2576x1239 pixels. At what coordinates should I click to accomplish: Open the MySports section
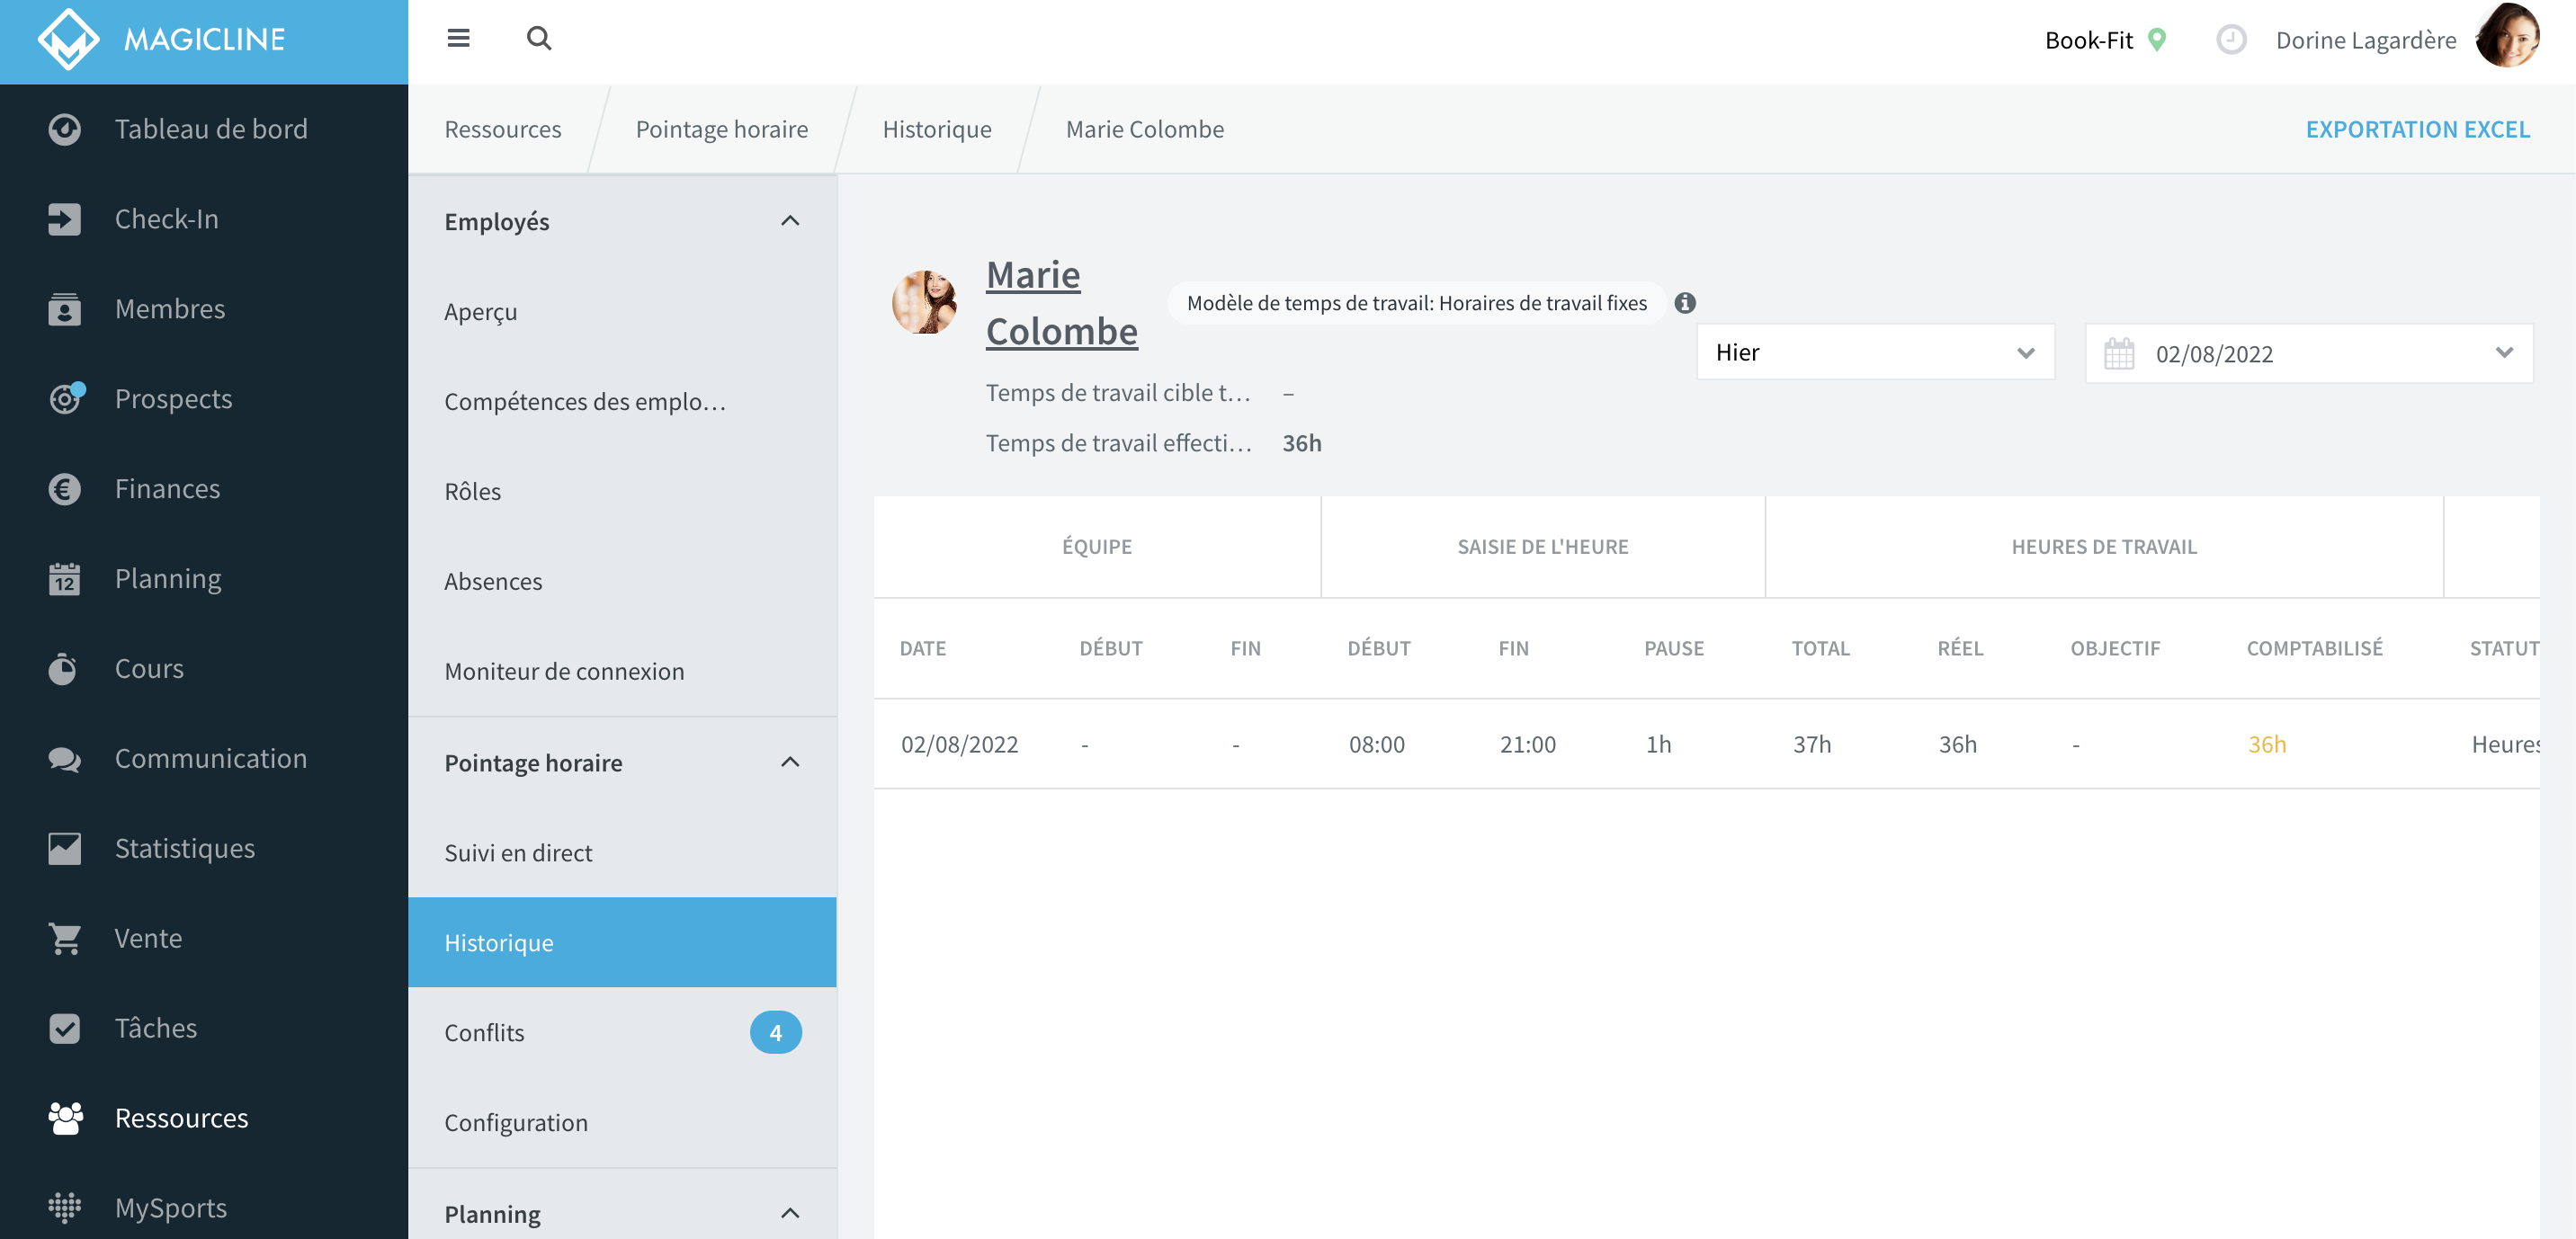[x=204, y=1207]
